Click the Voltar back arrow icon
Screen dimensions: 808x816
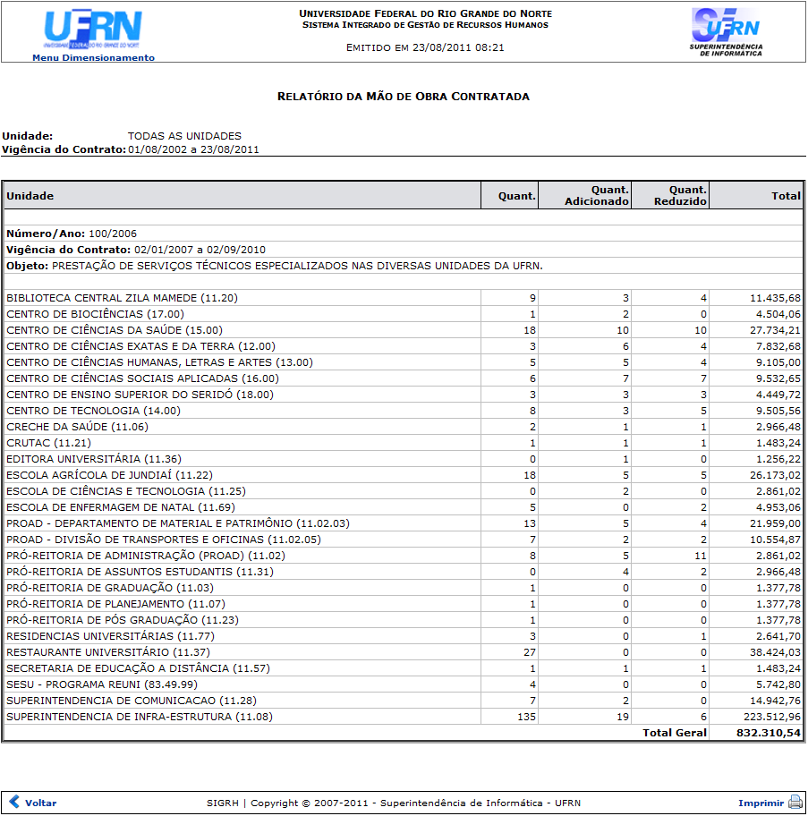[x=14, y=802]
